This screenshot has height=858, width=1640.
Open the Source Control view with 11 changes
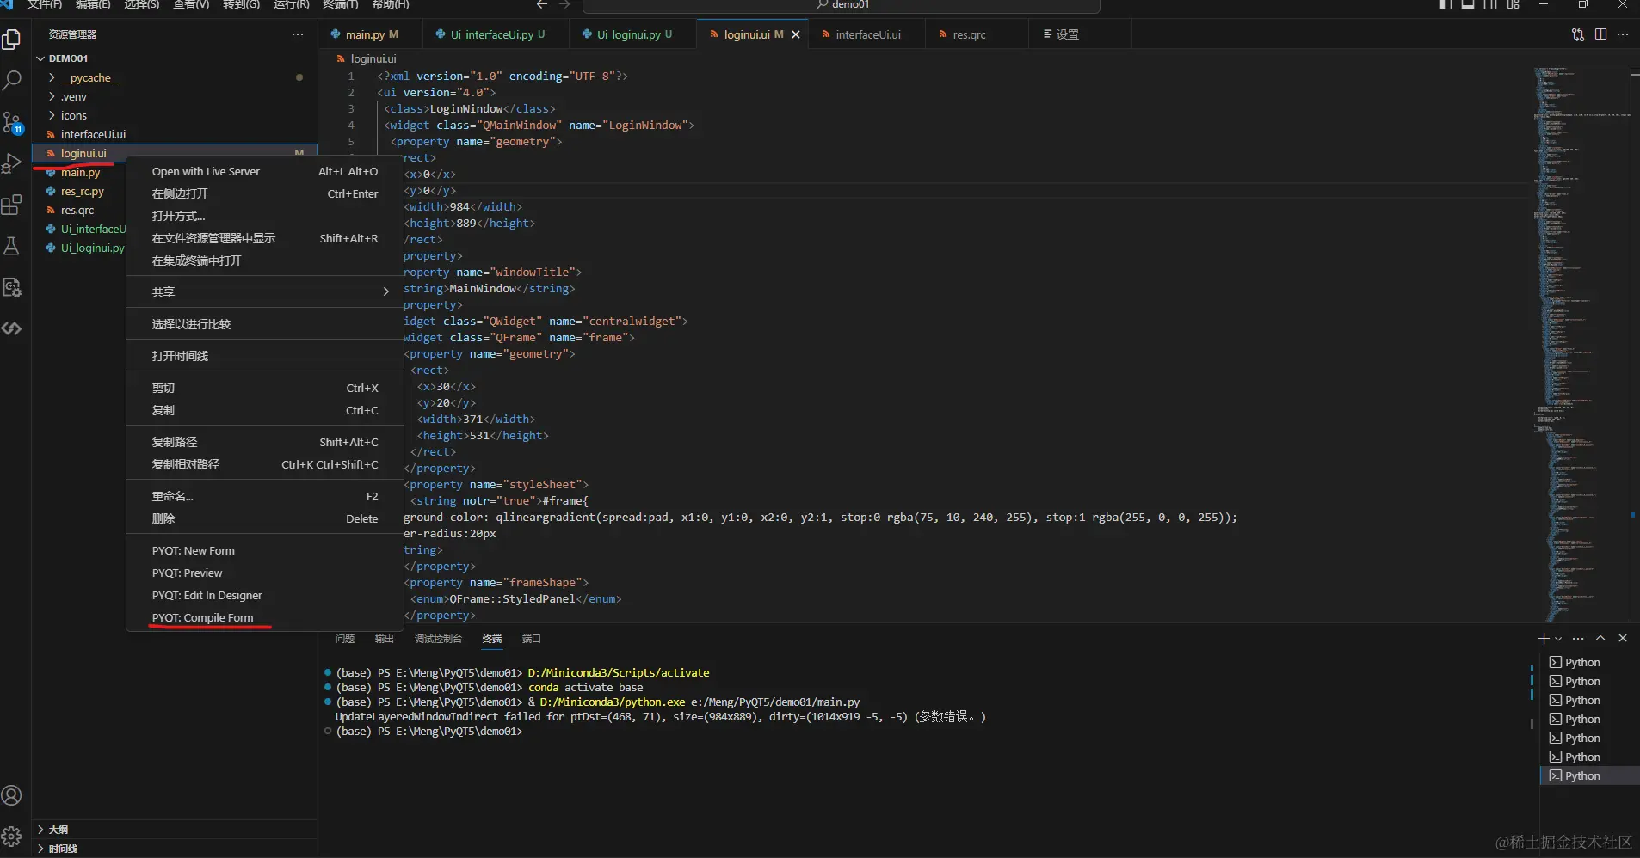coord(13,123)
